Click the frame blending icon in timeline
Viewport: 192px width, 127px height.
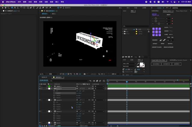(x=97, y=81)
